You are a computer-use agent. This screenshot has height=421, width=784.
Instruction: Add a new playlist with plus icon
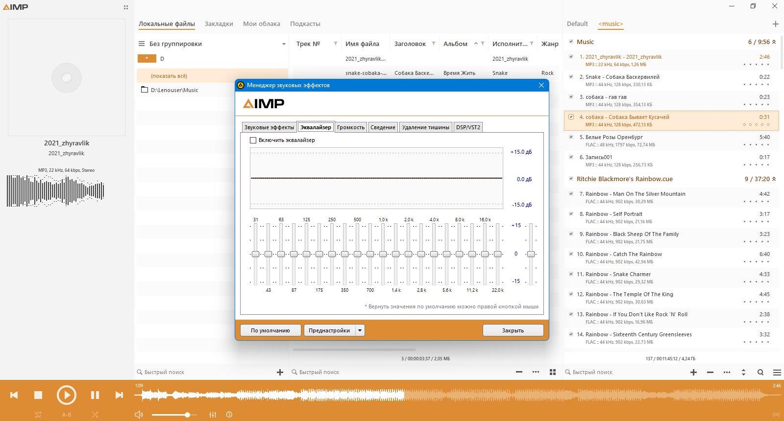click(x=775, y=24)
